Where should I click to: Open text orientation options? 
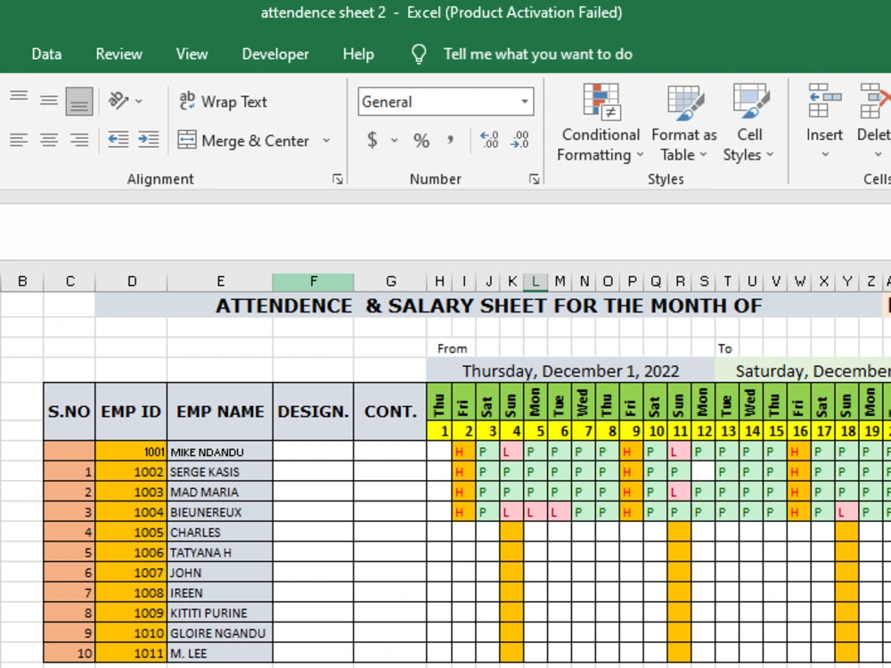coord(125,102)
